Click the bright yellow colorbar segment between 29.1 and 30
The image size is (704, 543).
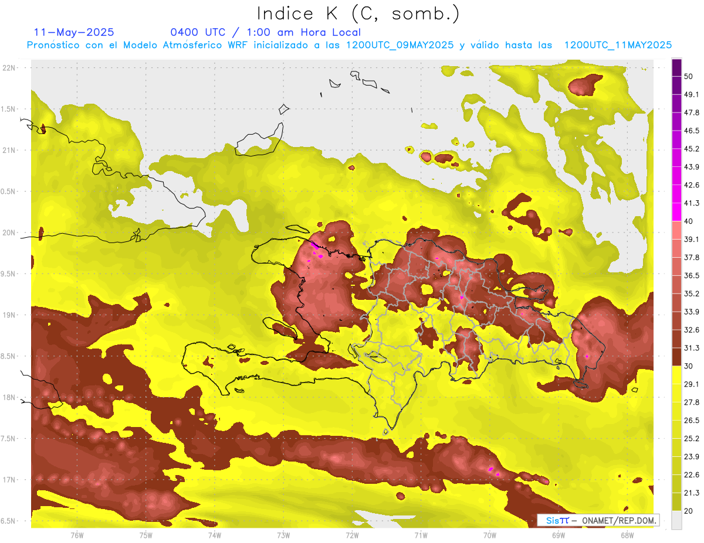[x=676, y=375]
